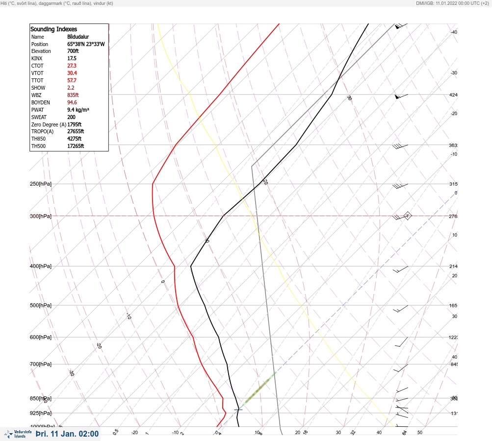Click the tropopause diamond marker at 300 hPa
Screen dimensions: 492x441
[407, 216]
